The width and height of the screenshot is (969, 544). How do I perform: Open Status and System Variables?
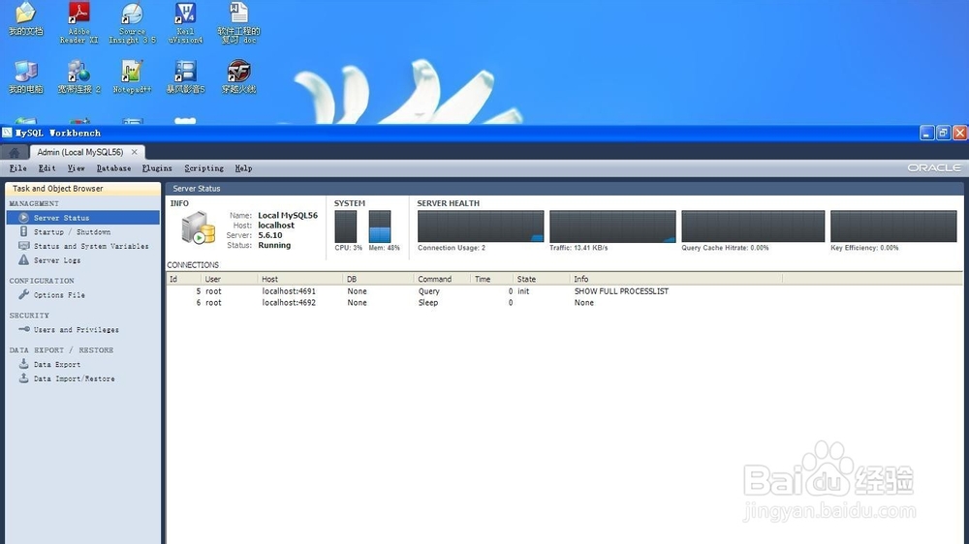tap(91, 247)
